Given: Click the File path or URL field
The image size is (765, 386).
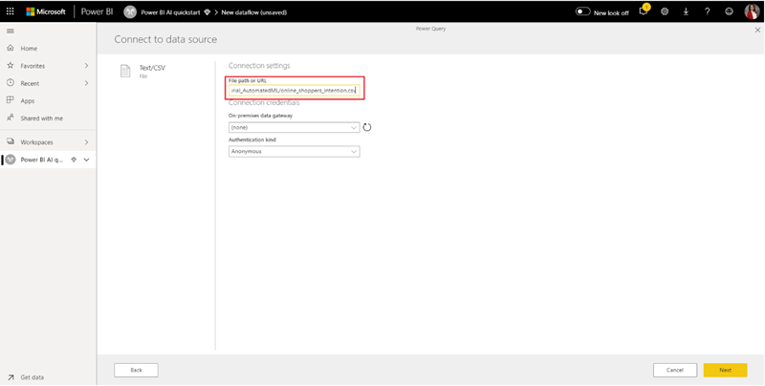Looking at the screenshot, I should point(292,91).
